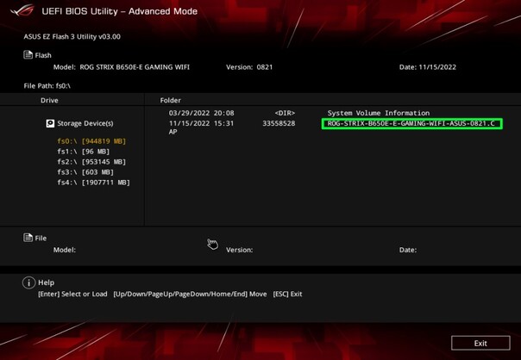
Task: Click the Help info icon
Action: tap(28, 282)
